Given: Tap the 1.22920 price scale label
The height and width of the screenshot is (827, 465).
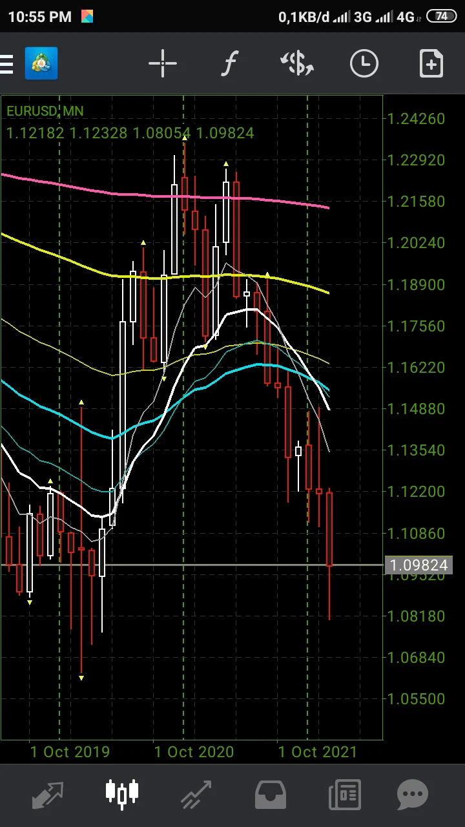Looking at the screenshot, I should [417, 160].
